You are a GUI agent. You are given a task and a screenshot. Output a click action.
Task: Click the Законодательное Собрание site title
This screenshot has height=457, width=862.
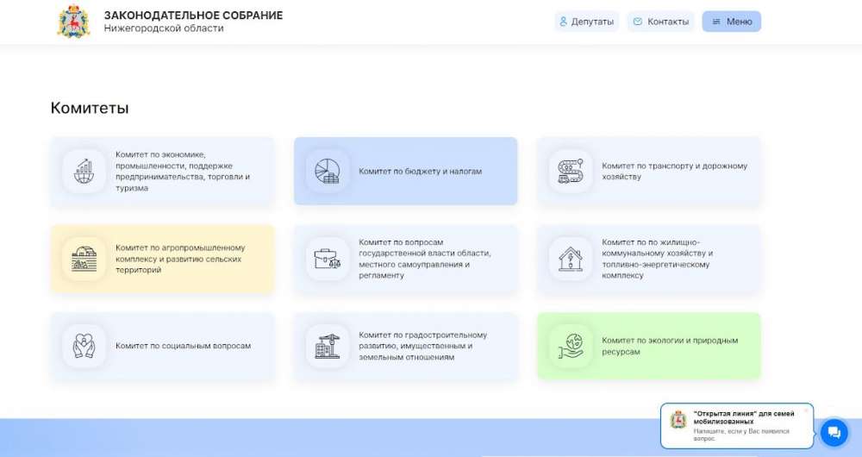[x=192, y=16]
